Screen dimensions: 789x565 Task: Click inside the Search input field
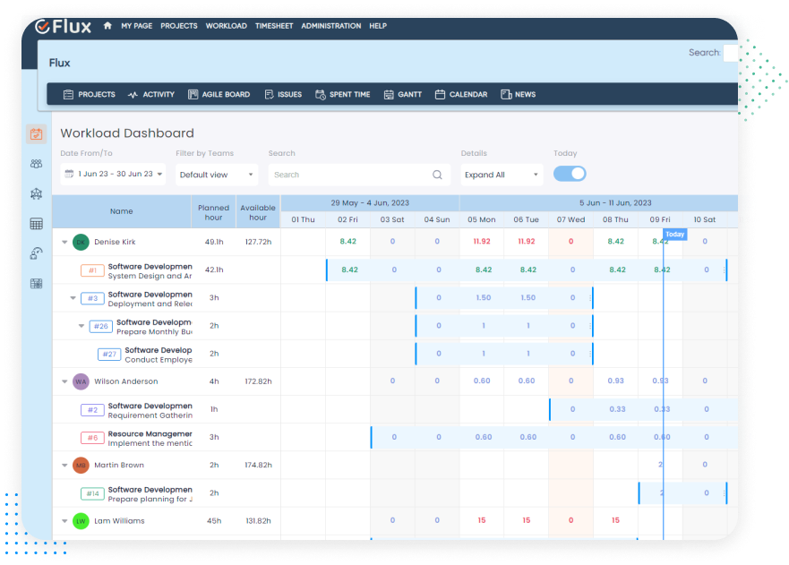point(349,174)
